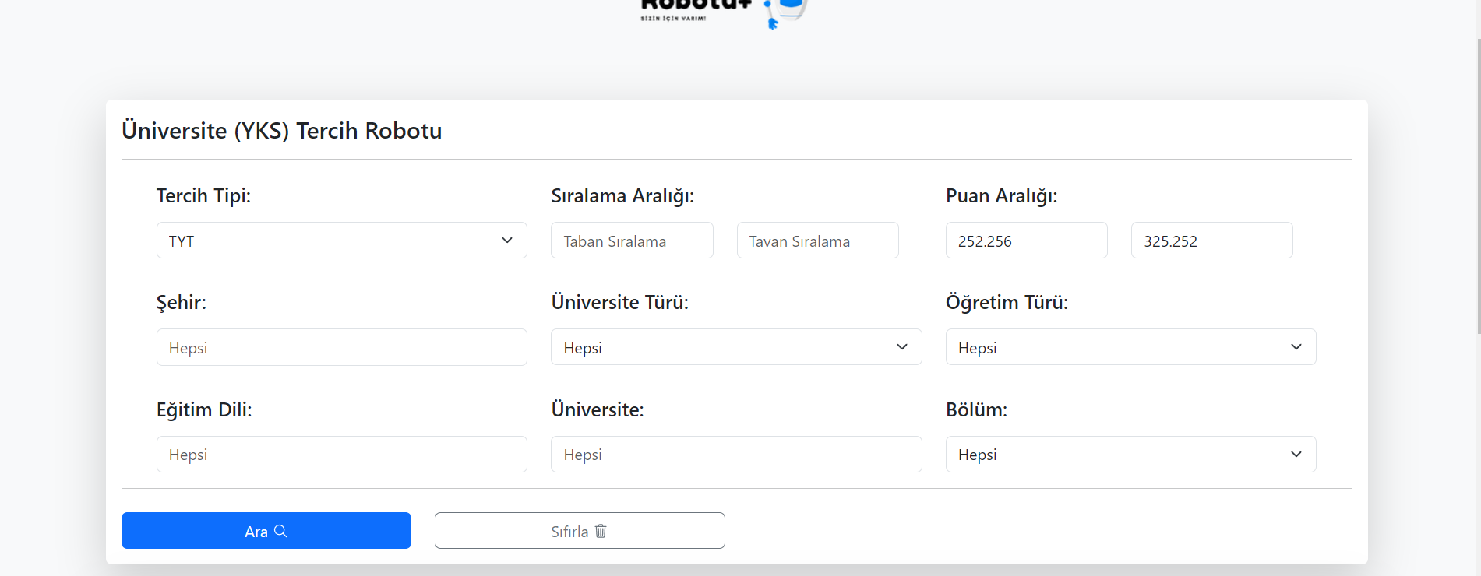
Task: Click the Tercih Tipi label
Action: 203,195
